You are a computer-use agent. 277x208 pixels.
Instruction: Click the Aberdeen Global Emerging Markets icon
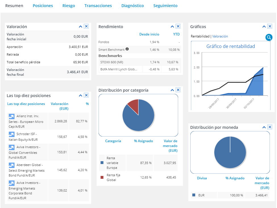pyautogui.click(x=11, y=165)
